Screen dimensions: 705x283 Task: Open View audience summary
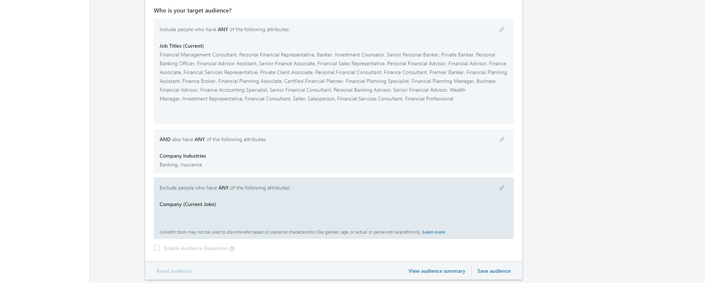click(437, 271)
